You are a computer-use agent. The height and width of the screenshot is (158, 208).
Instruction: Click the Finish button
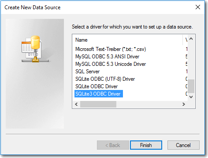point(146,145)
